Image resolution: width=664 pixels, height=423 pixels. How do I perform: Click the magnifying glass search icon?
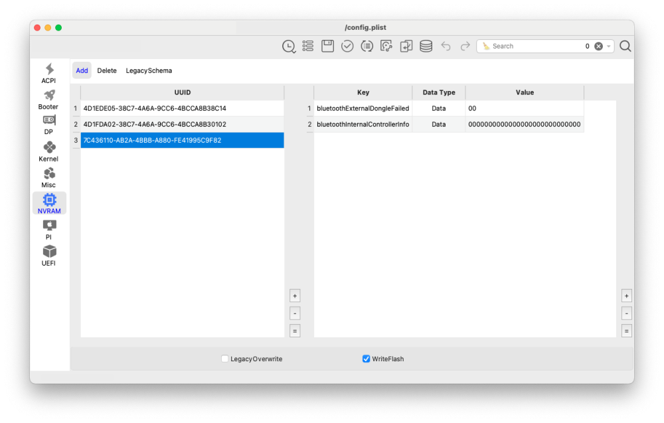tap(625, 46)
